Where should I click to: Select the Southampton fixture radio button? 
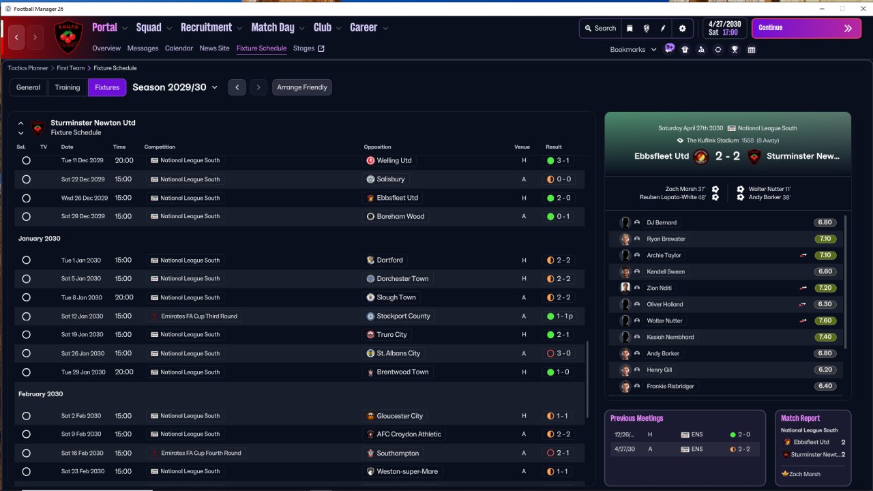[26, 453]
